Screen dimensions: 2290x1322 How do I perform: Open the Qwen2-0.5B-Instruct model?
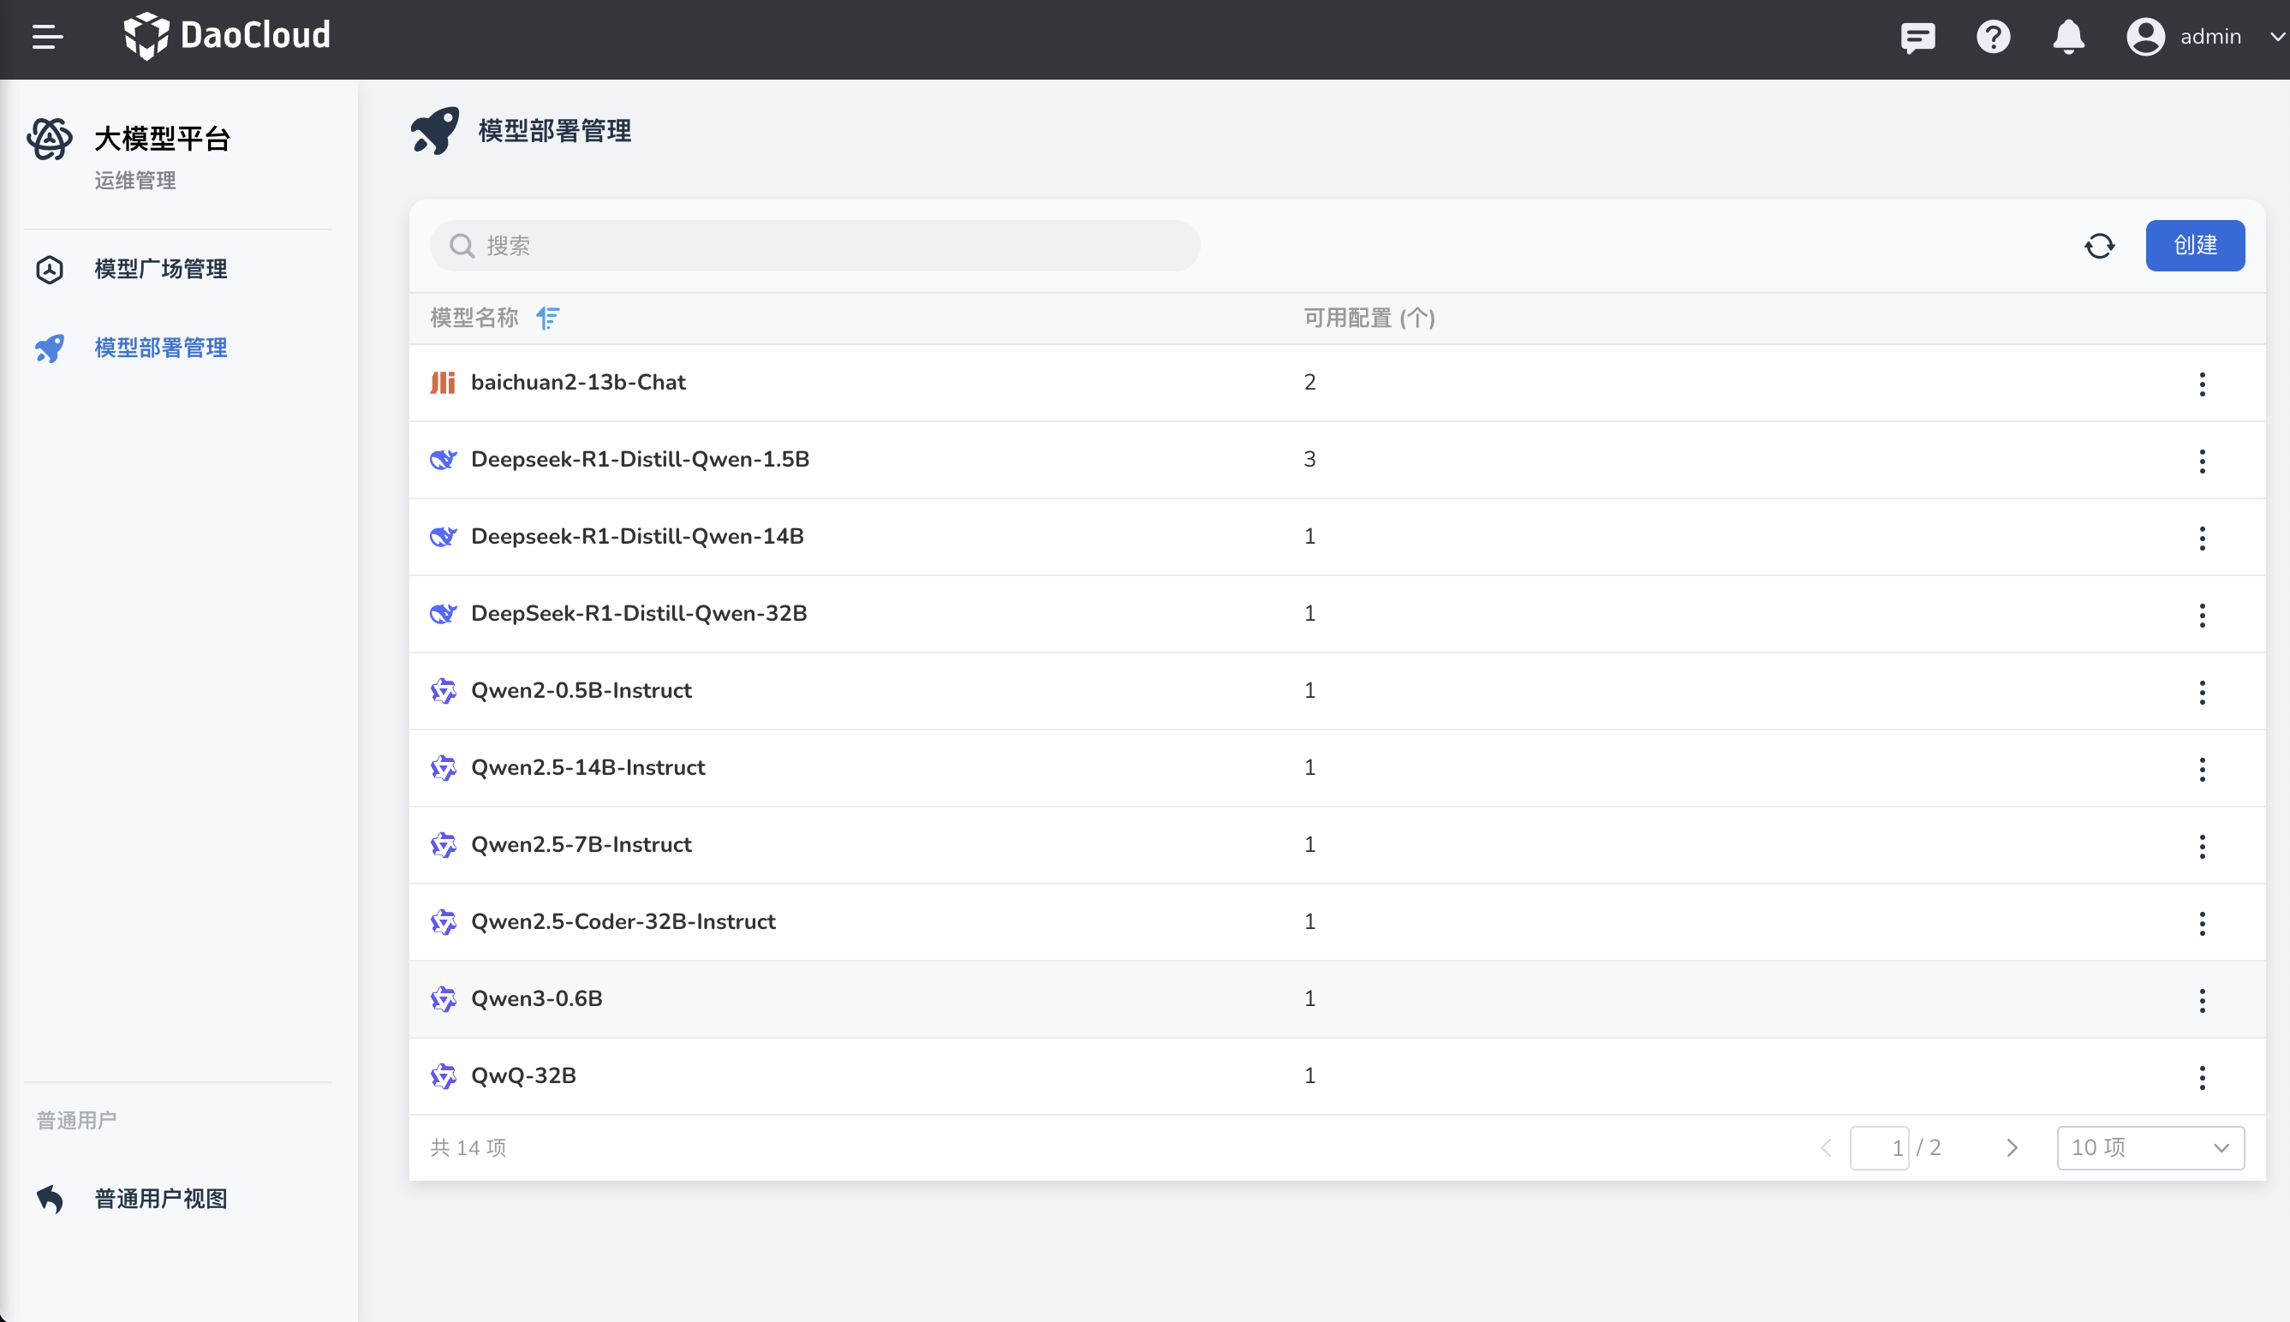point(581,691)
